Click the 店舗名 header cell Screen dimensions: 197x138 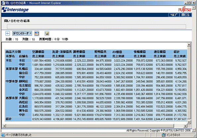click(x=25, y=56)
